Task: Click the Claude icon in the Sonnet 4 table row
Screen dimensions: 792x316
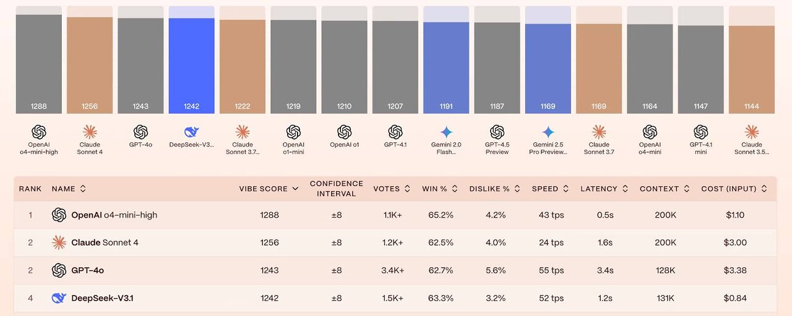Action: (59, 242)
